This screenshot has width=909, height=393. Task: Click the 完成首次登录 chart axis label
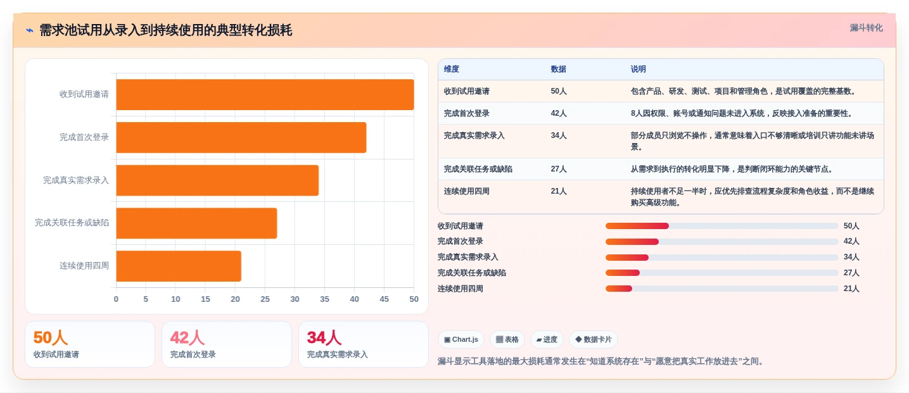coord(84,137)
